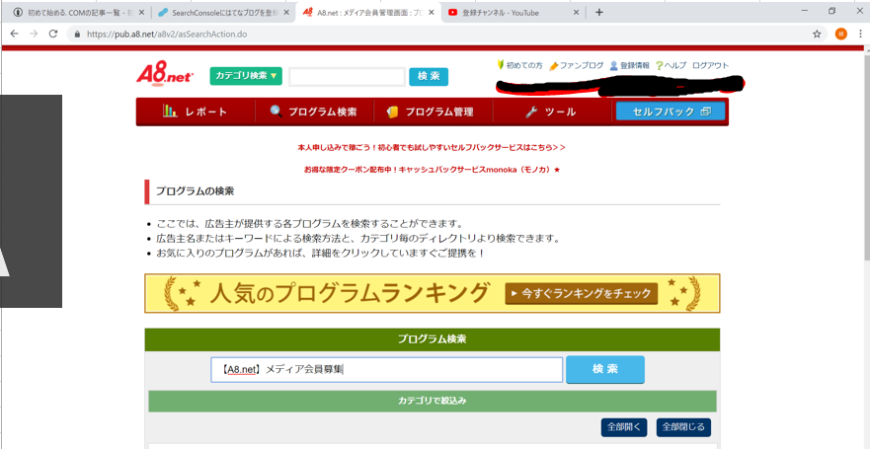The height and width of the screenshot is (449, 870).
Task: Restore the browser window size
Action: click(x=831, y=11)
